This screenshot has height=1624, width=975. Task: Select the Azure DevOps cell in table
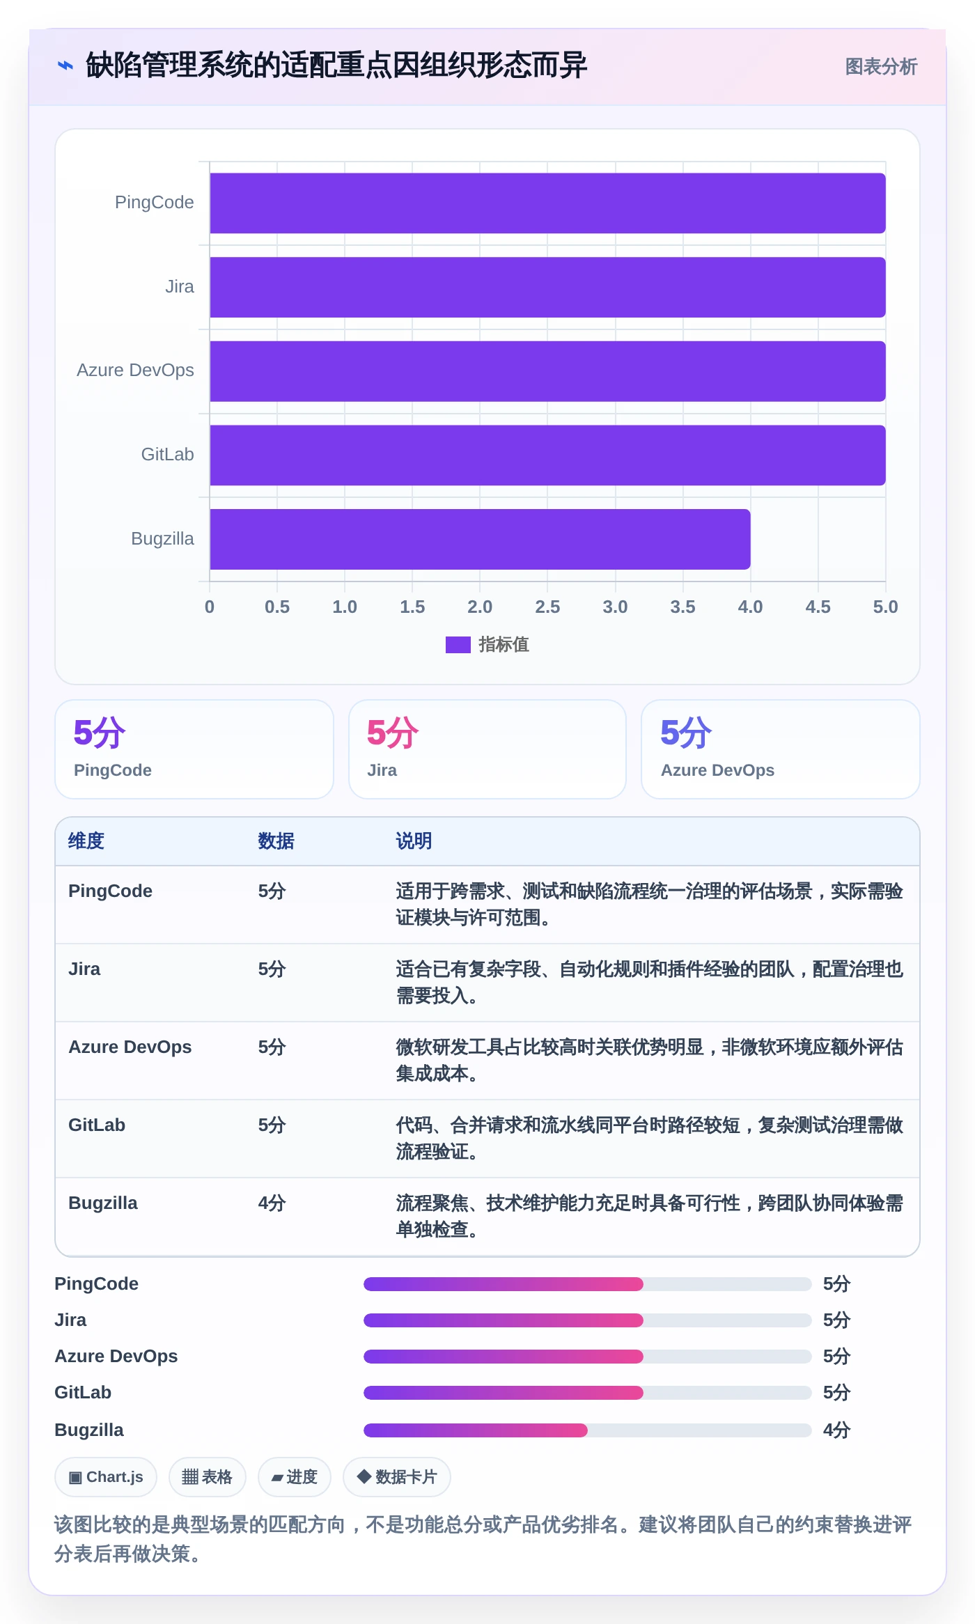(x=130, y=1047)
